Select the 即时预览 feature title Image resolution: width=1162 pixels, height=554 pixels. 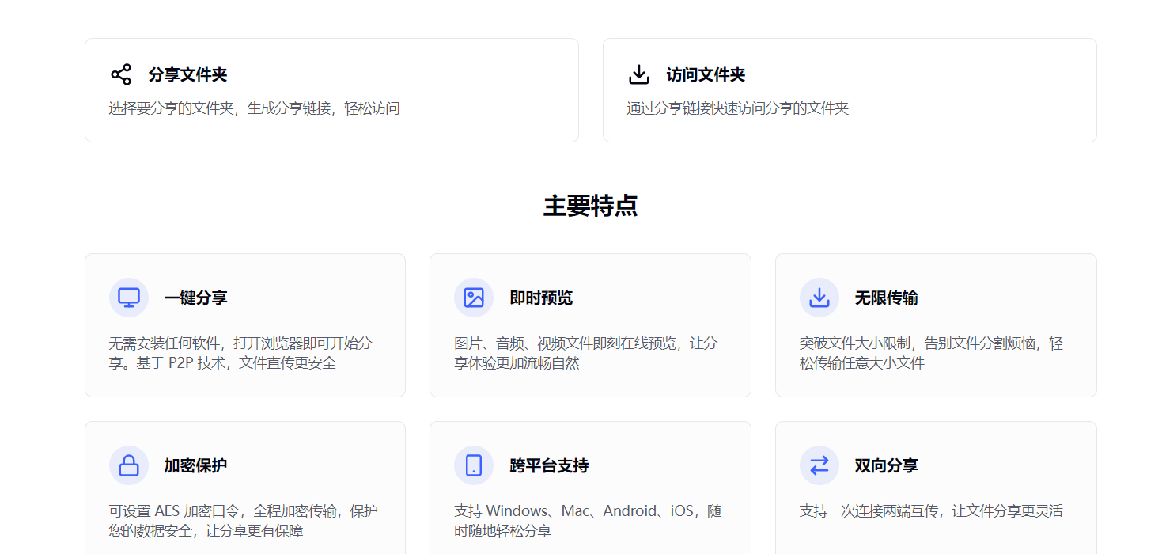click(541, 298)
